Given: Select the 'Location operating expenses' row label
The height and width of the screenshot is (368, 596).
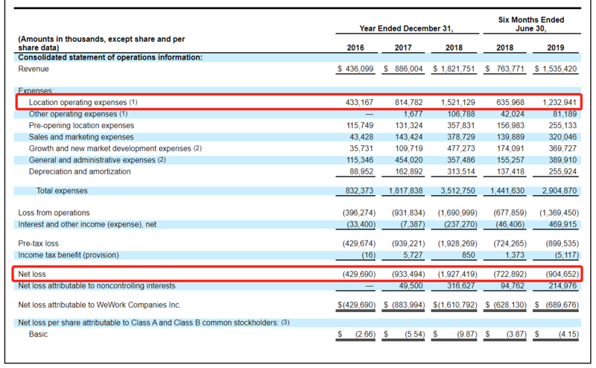Looking at the screenshot, I should (x=83, y=102).
